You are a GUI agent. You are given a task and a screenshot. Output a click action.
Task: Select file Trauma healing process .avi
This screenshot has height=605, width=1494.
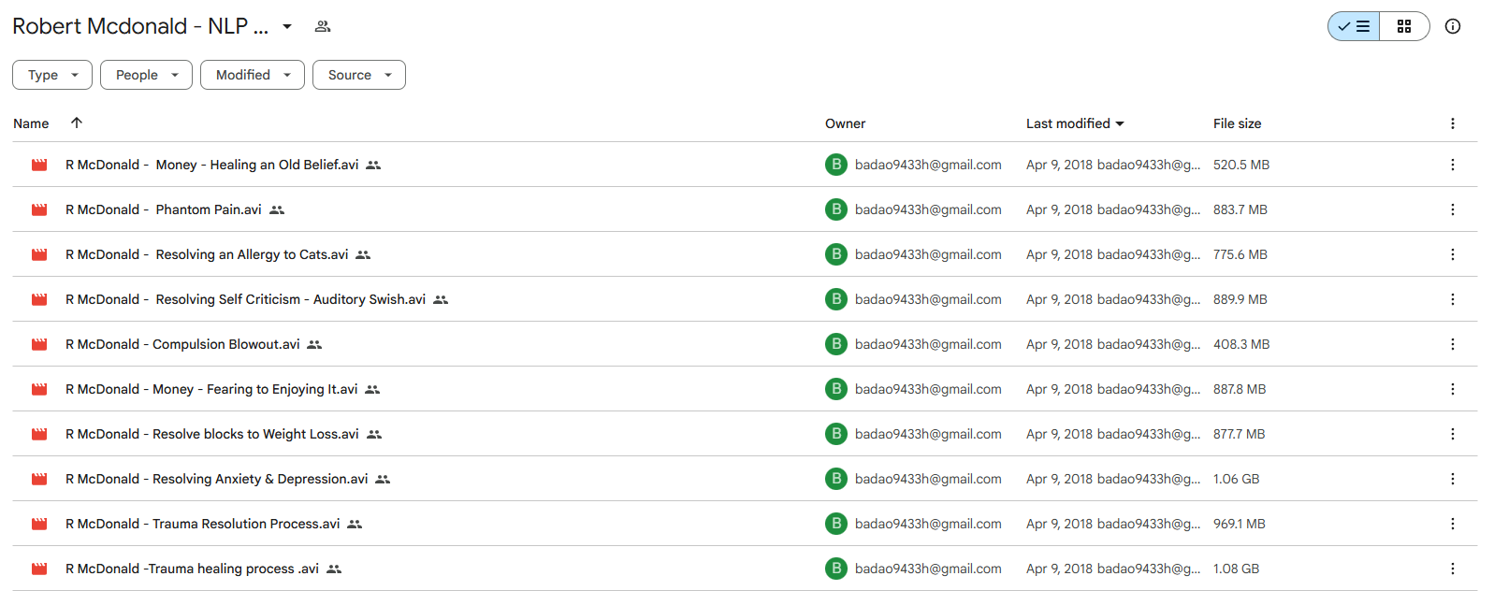(192, 569)
